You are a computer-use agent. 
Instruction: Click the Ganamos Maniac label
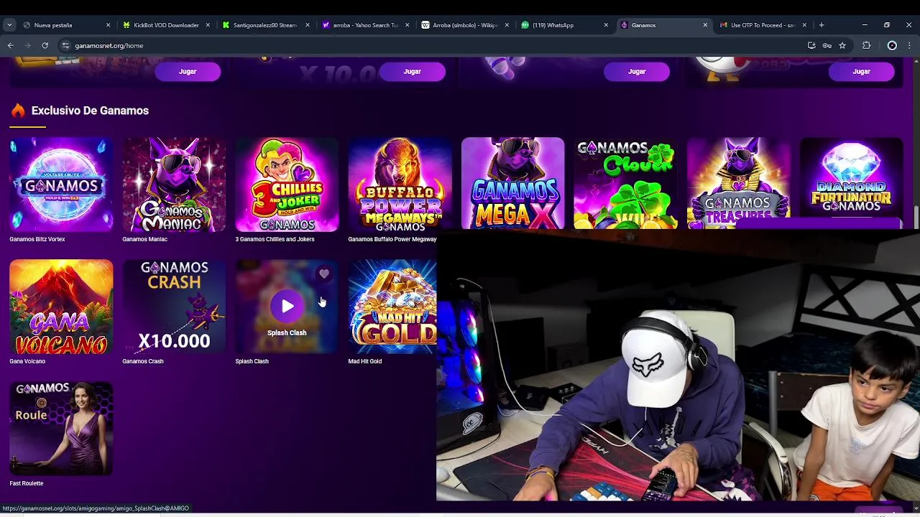coord(144,239)
